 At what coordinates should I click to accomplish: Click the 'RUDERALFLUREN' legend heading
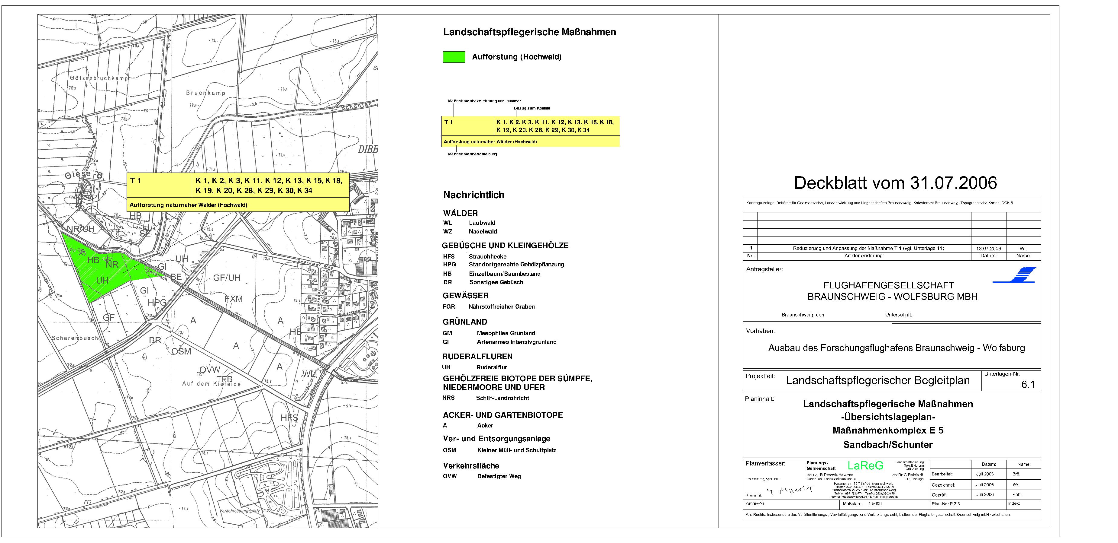point(477,357)
